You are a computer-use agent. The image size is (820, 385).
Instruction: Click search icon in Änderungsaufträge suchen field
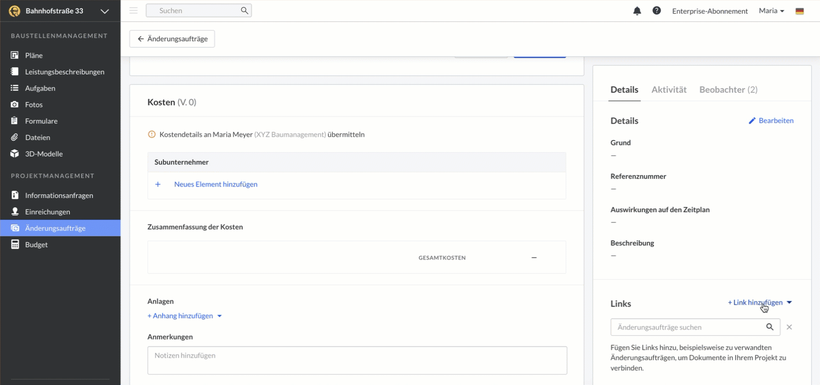770,327
